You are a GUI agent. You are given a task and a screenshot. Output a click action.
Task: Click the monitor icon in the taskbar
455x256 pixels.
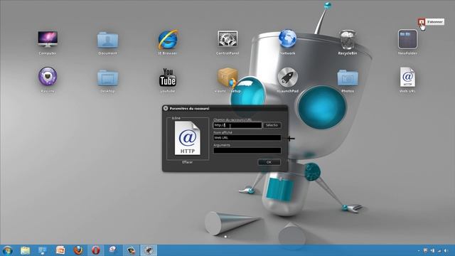coord(43,250)
